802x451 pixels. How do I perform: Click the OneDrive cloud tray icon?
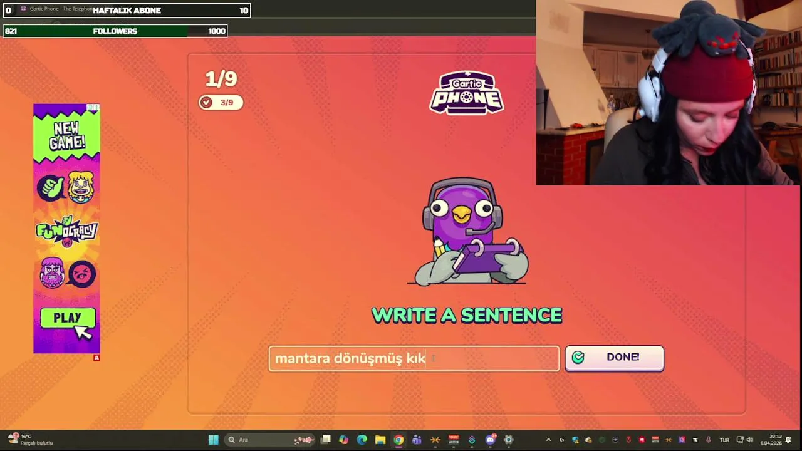(x=589, y=440)
